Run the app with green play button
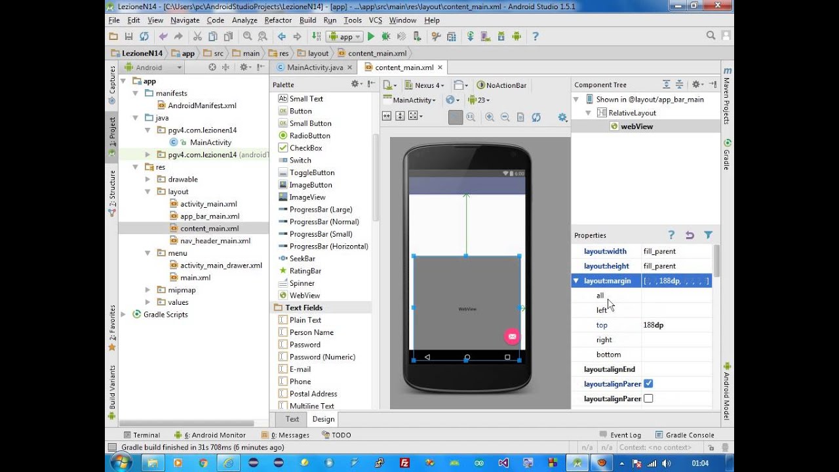 pos(371,37)
